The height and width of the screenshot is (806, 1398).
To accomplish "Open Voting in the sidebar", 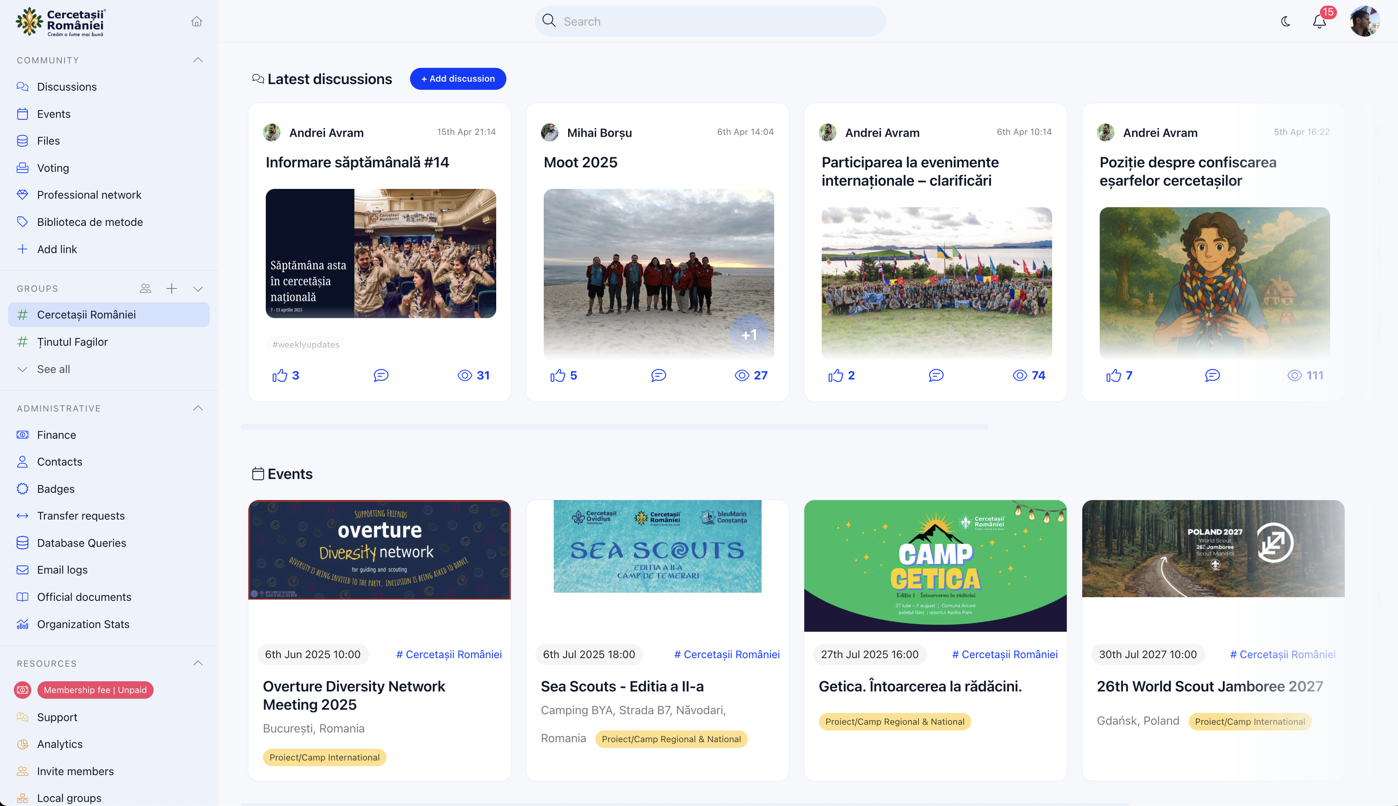I will click(x=52, y=168).
